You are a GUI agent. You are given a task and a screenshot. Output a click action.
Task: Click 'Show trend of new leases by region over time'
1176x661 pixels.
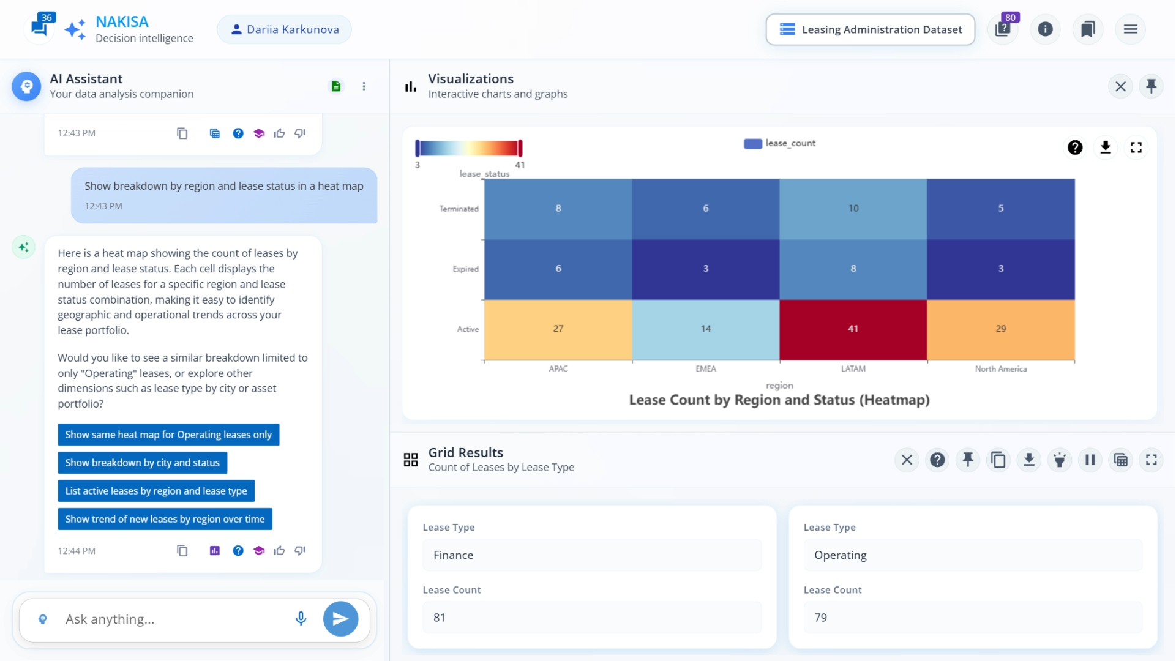coord(164,518)
